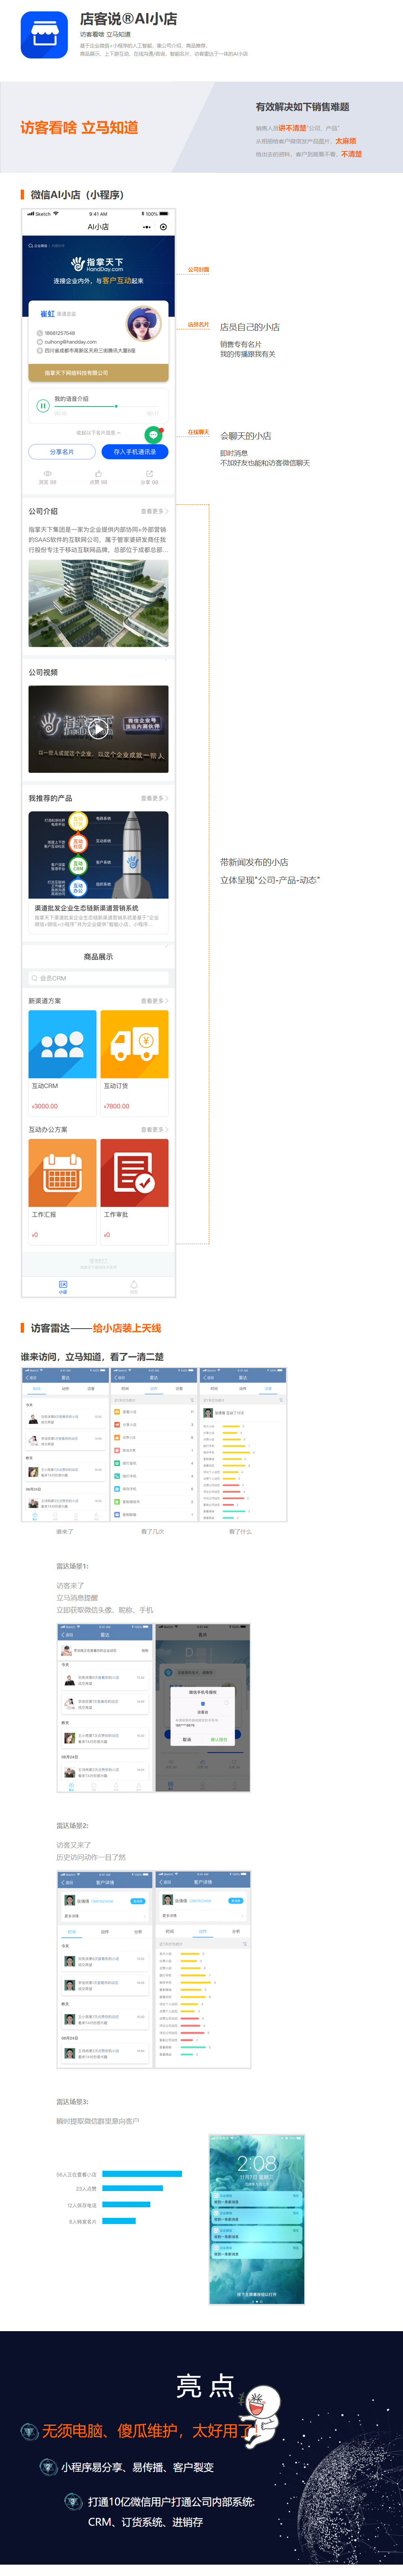
Task: Click the gold company name banner
Action: tap(98, 373)
